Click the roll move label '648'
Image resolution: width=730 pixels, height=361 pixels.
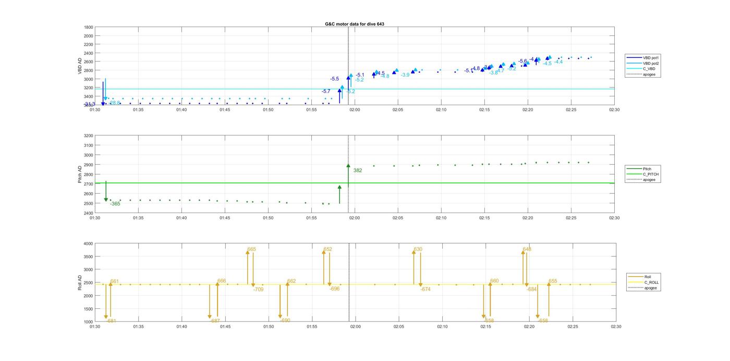pyautogui.click(x=527, y=250)
